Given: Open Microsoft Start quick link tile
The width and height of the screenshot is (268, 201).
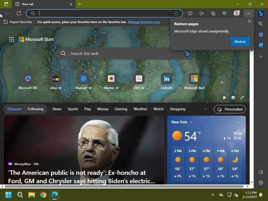Looking at the screenshot, I should 194,82.
